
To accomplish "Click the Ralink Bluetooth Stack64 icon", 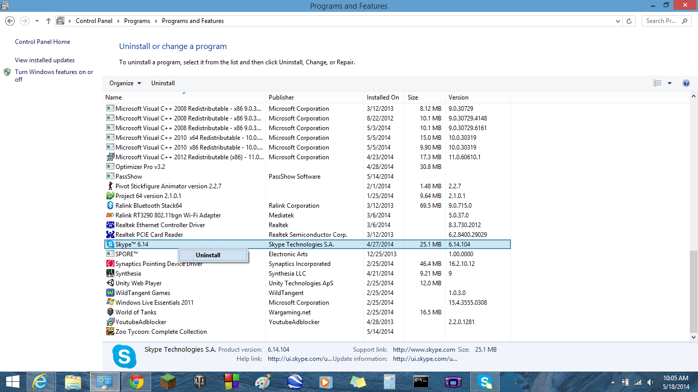I will pyautogui.click(x=110, y=206).
